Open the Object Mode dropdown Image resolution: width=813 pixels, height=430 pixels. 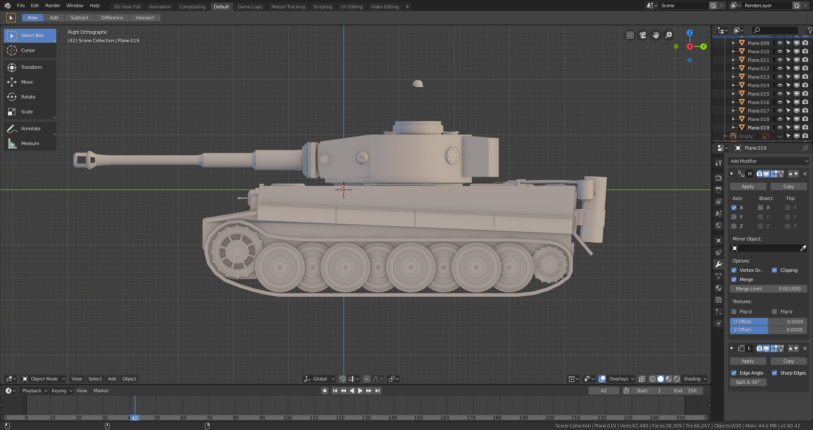click(44, 379)
